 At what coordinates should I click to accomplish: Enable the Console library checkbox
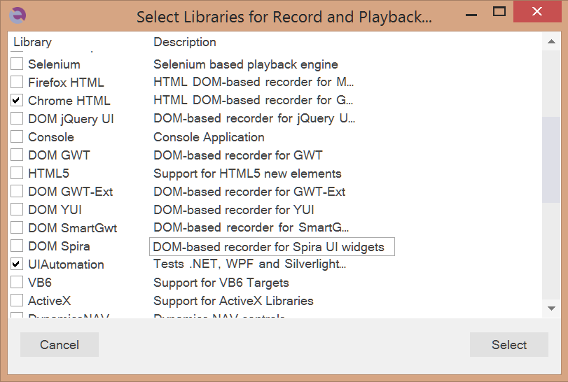coord(17,137)
